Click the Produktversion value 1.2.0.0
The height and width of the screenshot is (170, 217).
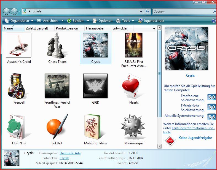click(133, 153)
